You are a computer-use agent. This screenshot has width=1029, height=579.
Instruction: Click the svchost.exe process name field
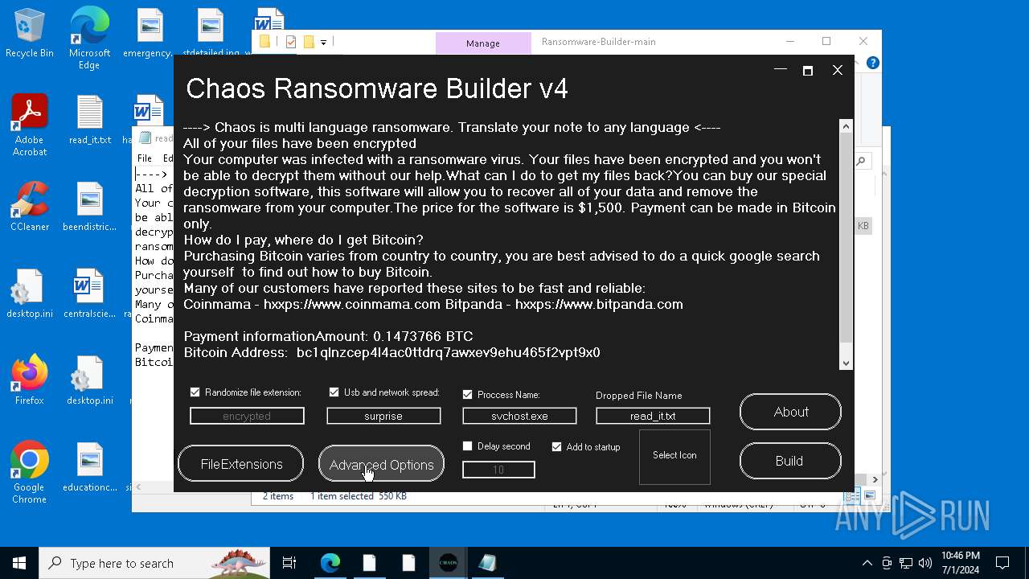click(x=519, y=416)
